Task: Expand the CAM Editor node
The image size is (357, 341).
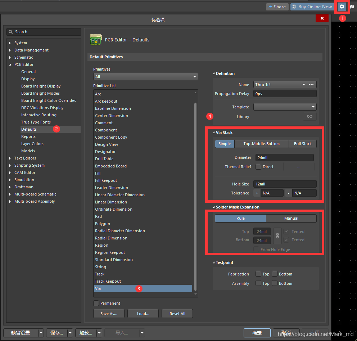Action: [x=10, y=173]
